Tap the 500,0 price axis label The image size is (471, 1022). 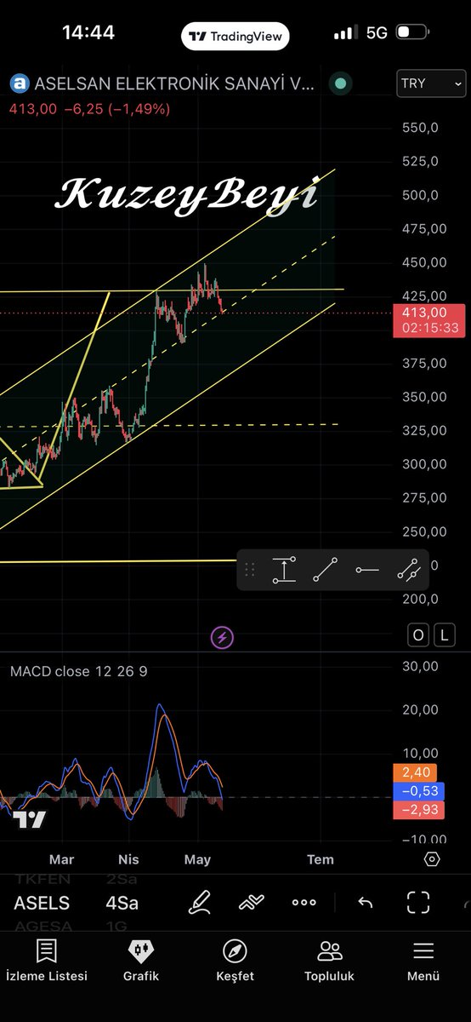pos(419,195)
